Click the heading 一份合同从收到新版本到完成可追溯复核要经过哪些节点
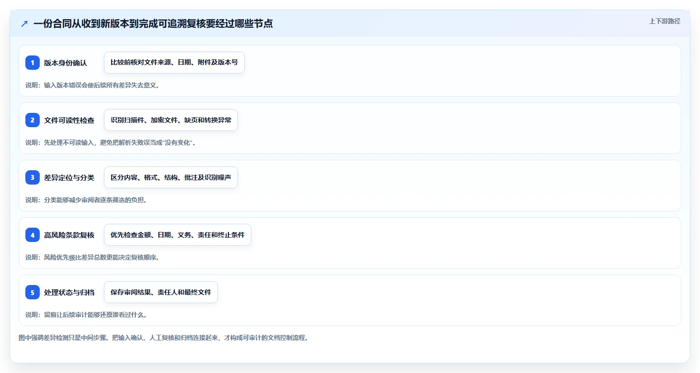 click(153, 23)
